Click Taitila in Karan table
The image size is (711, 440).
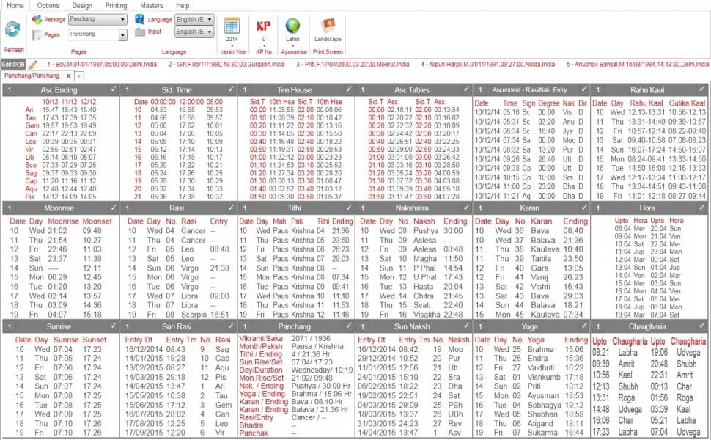click(x=542, y=259)
